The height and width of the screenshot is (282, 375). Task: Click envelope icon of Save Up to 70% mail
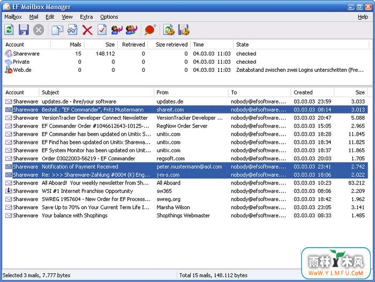pos(9,207)
